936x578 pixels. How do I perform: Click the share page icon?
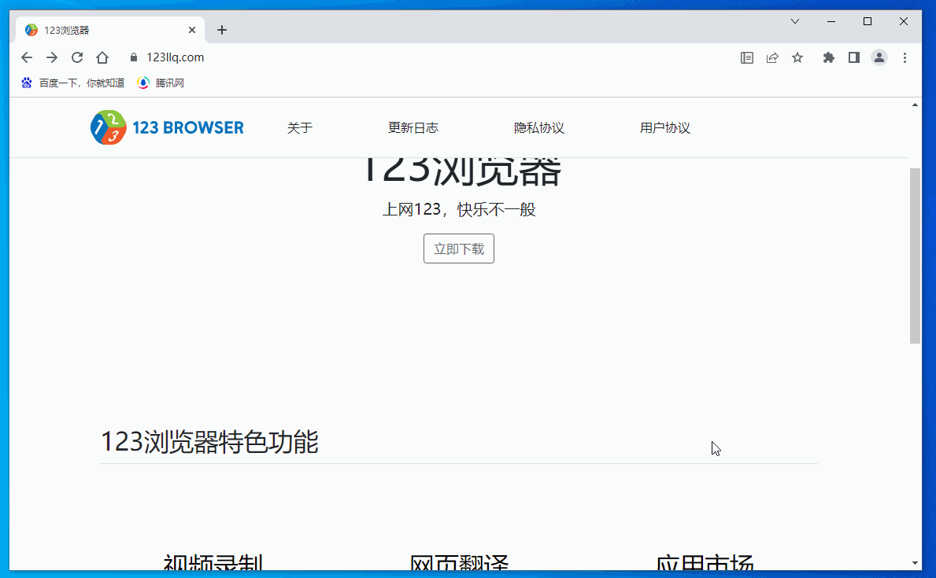click(x=772, y=57)
